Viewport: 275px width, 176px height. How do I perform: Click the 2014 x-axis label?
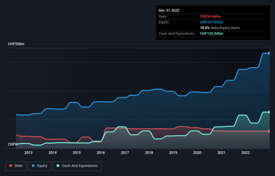(53, 153)
